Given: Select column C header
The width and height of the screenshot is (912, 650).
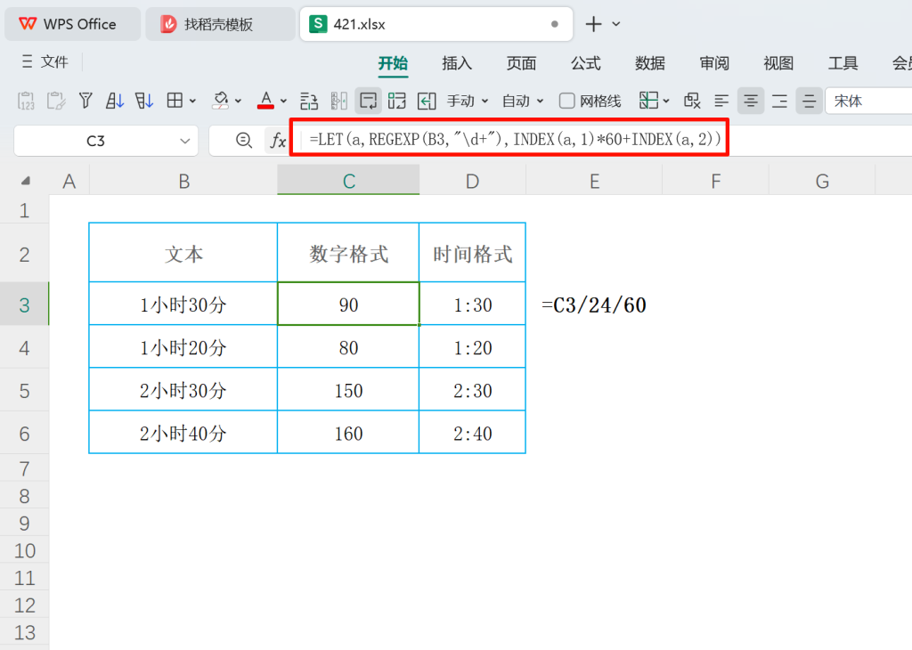Looking at the screenshot, I should click(348, 181).
